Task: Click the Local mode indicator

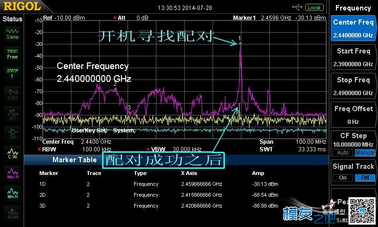Action: tap(314, 8)
